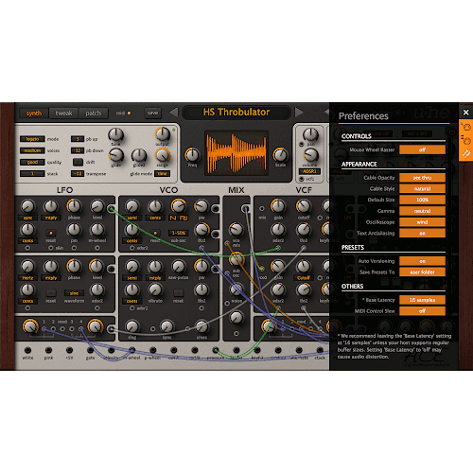Click the MIX module top input jack
The height and width of the screenshot is (473, 473).
(245, 208)
